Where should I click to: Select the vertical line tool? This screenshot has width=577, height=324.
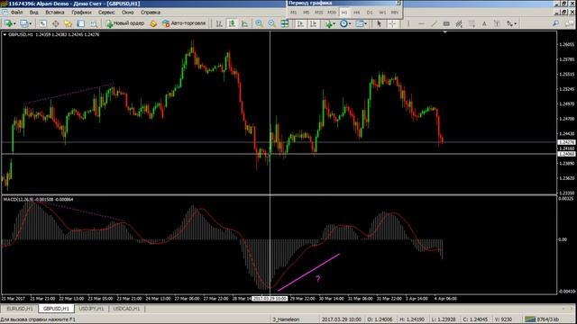click(x=408, y=23)
